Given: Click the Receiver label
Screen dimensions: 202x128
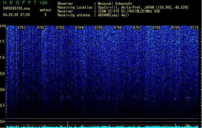Looking at the screenshot, I should coord(65,11).
